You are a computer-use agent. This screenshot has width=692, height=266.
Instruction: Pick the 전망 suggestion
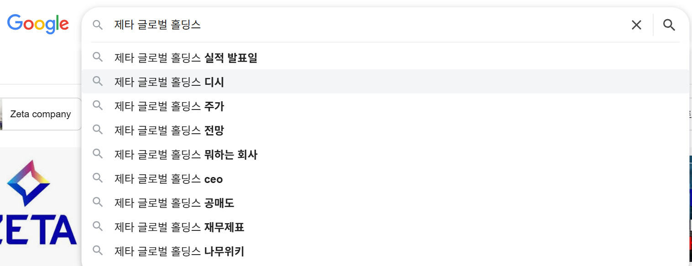[169, 130]
